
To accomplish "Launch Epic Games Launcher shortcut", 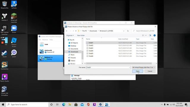I will [x=5, y=30].
